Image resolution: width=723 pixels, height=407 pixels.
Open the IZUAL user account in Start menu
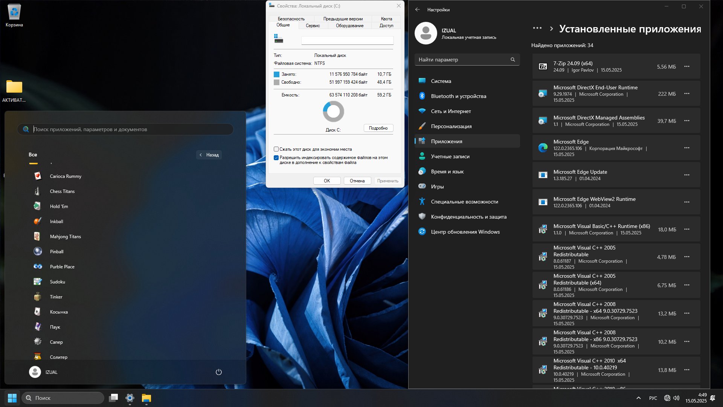44,372
